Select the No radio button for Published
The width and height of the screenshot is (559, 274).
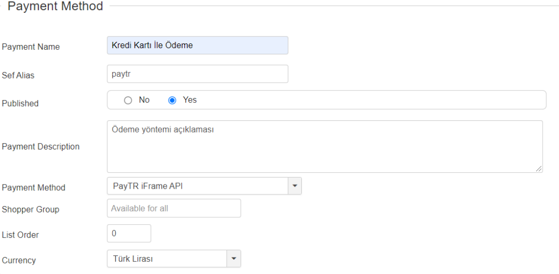[x=128, y=100]
